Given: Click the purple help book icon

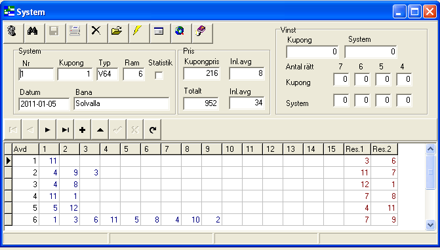Looking at the screenshot, I should point(203,33).
